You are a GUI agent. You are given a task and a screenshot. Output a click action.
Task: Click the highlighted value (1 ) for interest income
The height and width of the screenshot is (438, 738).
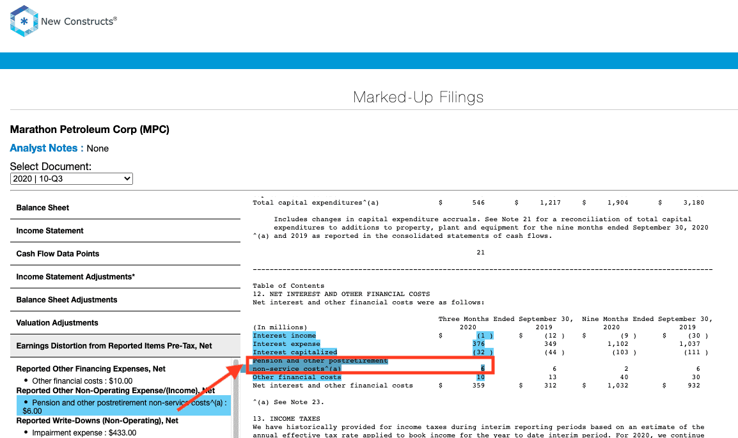[485, 336]
